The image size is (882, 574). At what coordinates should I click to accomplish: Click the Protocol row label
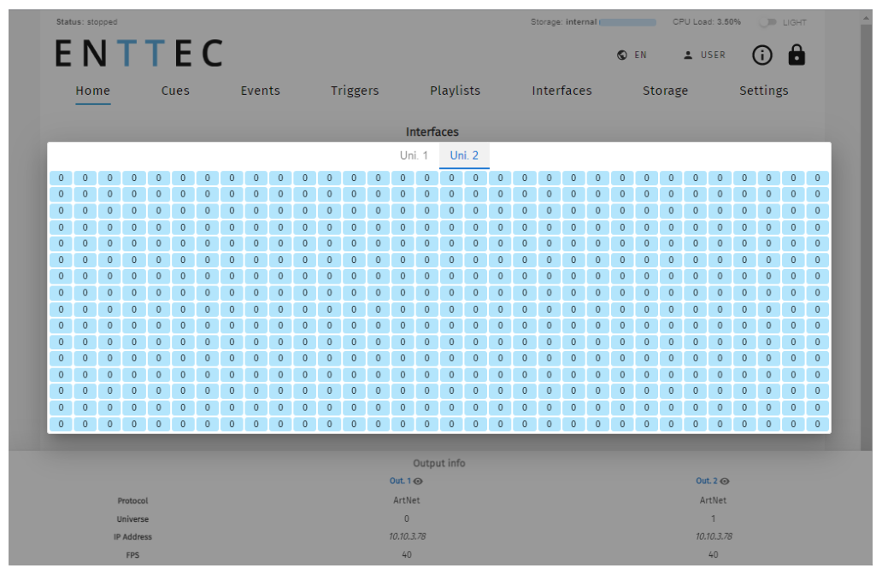132,501
